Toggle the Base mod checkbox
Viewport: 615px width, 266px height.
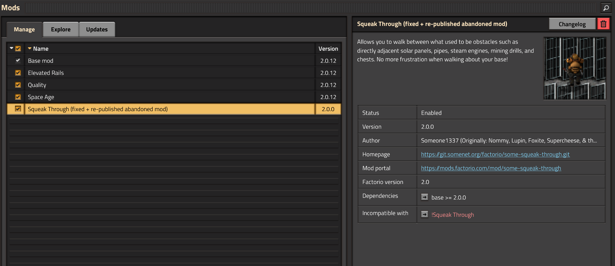pyautogui.click(x=18, y=60)
